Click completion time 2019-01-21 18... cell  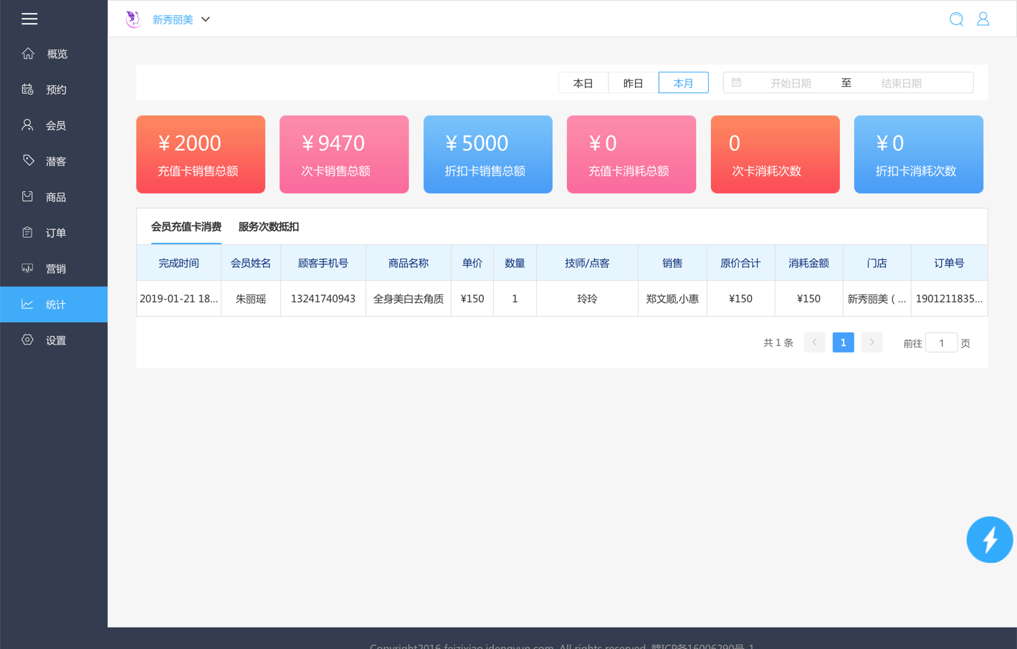[179, 299]
